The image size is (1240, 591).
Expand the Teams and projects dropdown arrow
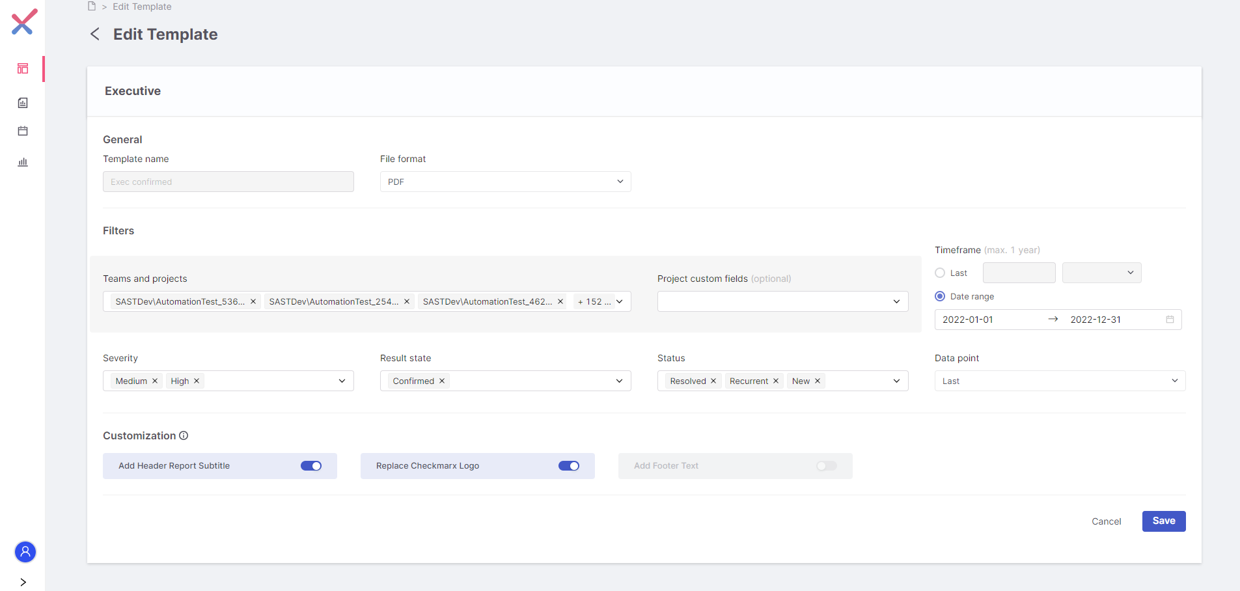coord(620,301)
